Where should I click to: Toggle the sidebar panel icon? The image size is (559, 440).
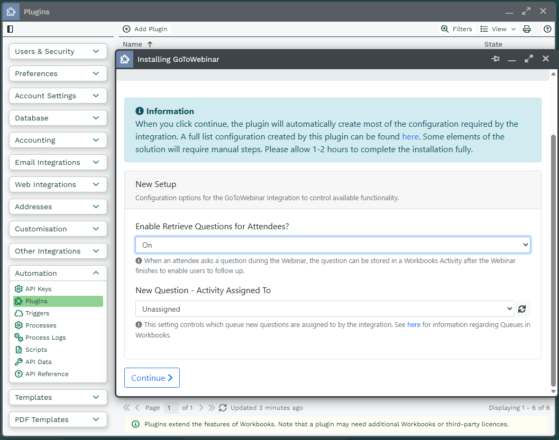coord(10,29)
